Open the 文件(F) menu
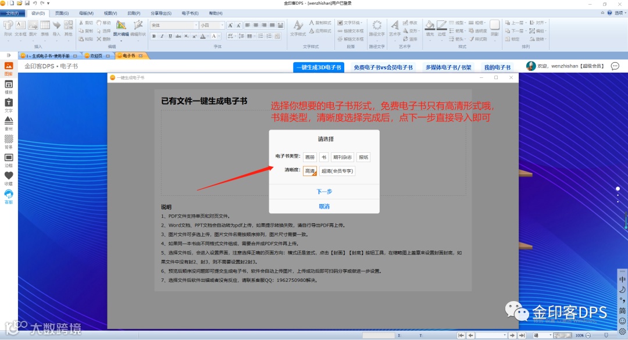The height and width of the screenshot is (340, 628). 12,13
